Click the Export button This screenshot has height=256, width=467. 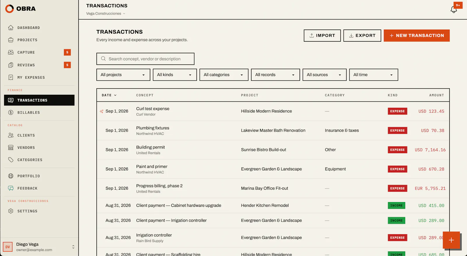362,36
